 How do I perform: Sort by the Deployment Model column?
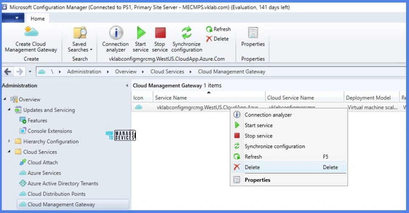[372, 98]
